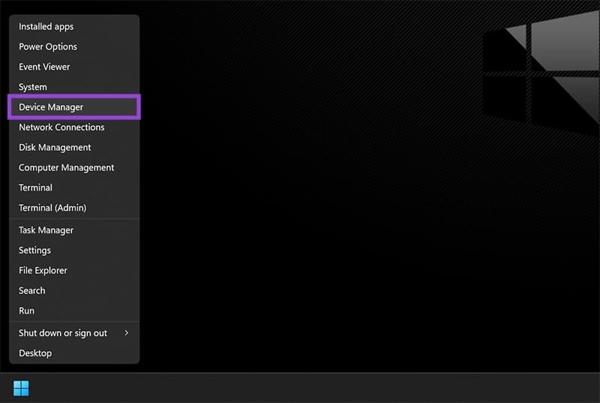Launch File Explorer

click(x=43, y=271)
